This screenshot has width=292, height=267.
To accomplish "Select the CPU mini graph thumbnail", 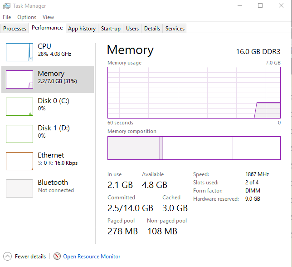I will click(19, 52).
